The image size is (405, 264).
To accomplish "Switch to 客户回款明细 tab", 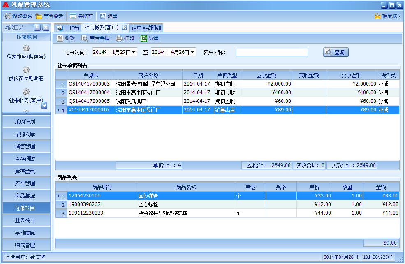I will coord(146,28).
